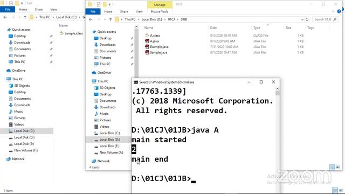345x194 pixels.
Task: Open View tab in test window
Action: (x=54, y=10)
